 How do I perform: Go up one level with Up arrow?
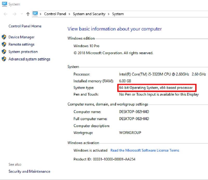tap(28, 14)
